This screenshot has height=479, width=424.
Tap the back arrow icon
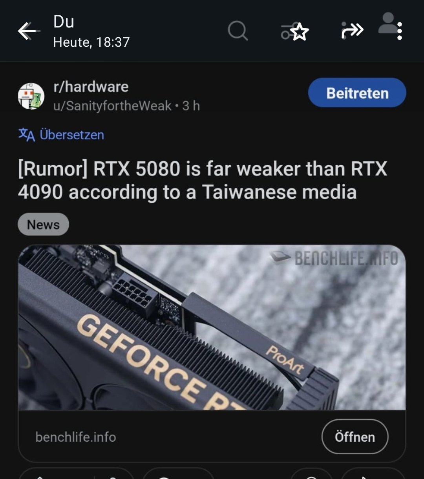click(x=29, y=31)
